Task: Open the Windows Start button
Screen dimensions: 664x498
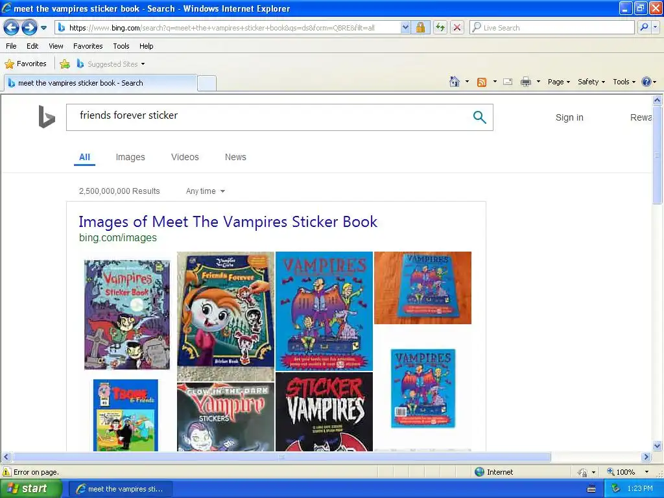Action: pos(31,489)
